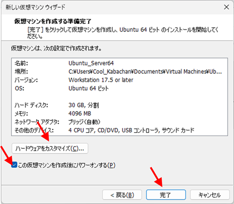Click the text 仮想マシンは、次の設定で作成されます。
Screen dimensions: 234x204
(56, 49)
